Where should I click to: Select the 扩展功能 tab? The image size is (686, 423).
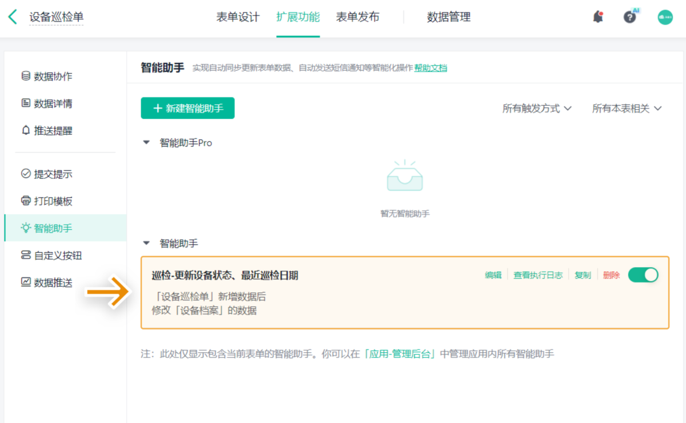[298, 17]
